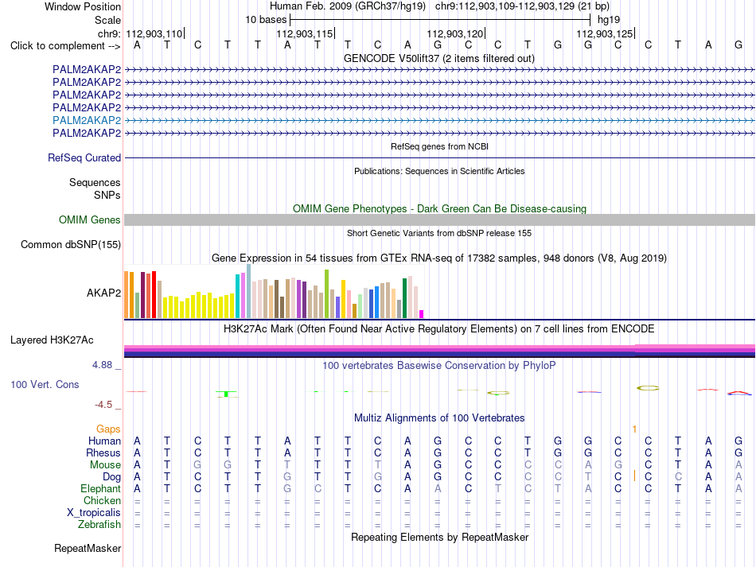Click the 'chr9:112,903,109-112,903,129 (21 bp)' position text

tap(522, 6)
